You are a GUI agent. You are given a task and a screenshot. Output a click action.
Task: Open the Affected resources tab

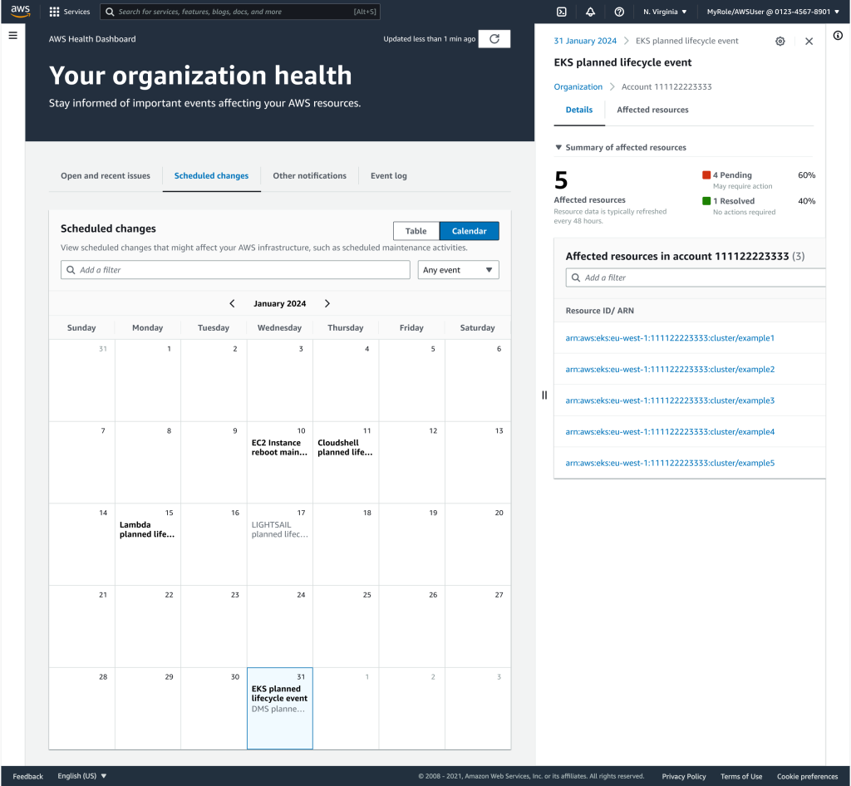tap(652, 109)
